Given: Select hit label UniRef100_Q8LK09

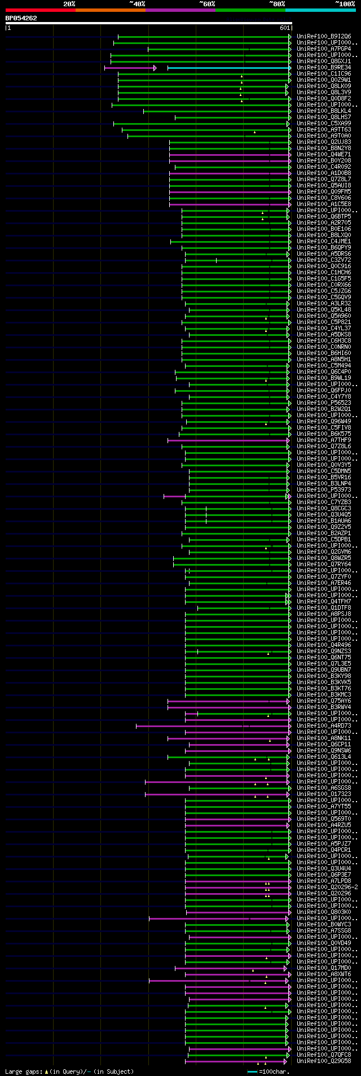Looking at the screenshot, I should tap(324, 86).
